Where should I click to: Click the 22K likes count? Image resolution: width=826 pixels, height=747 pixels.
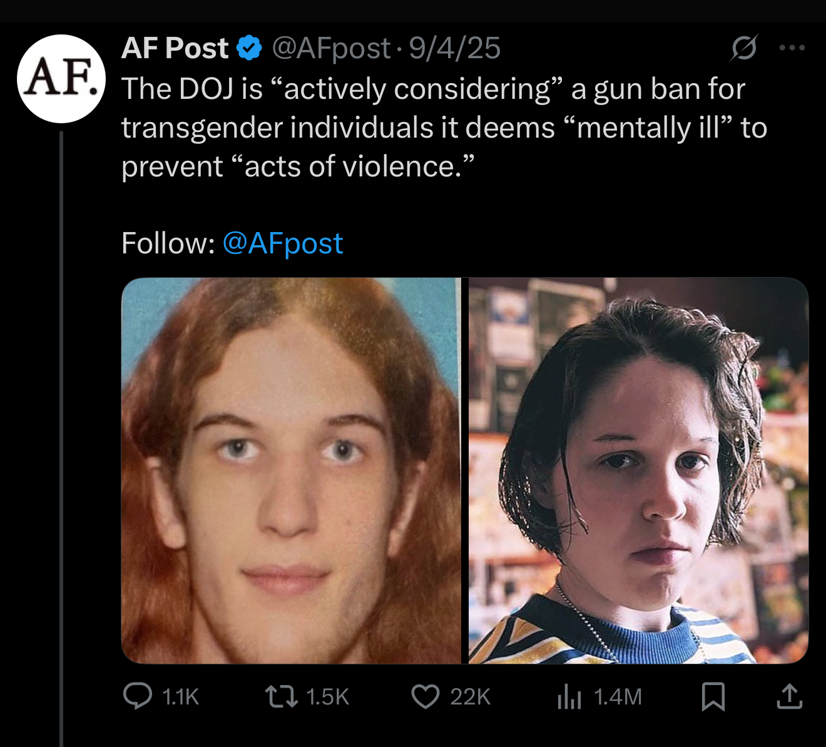click(471, 697)
